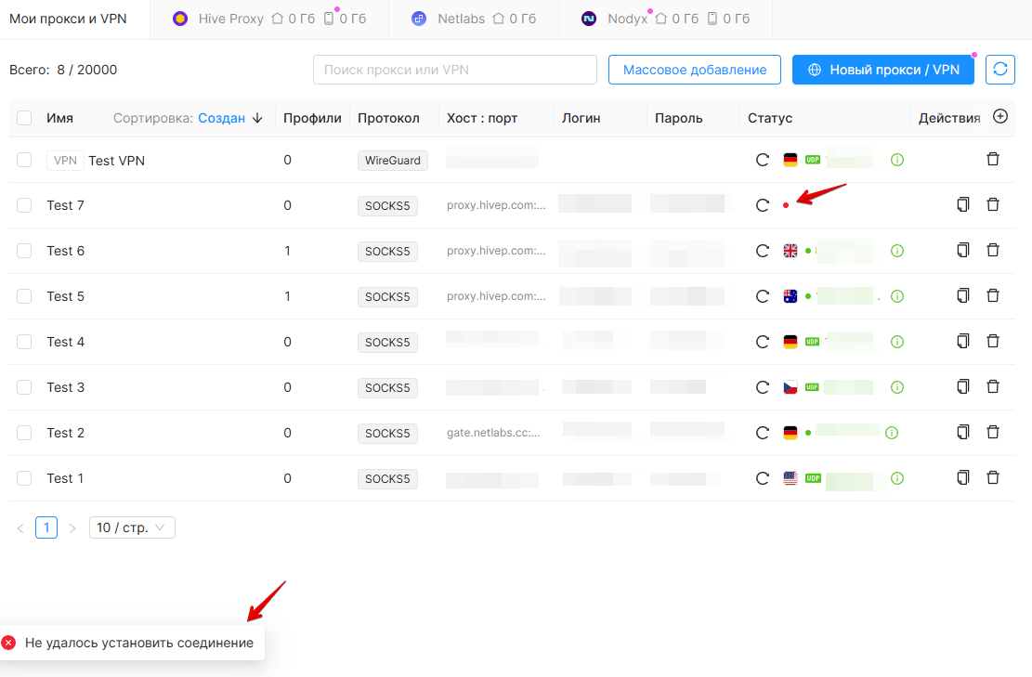Screen dimensions: 1032x677
Task: Delete the Test 7 proxy
Action: click(993, 204)
